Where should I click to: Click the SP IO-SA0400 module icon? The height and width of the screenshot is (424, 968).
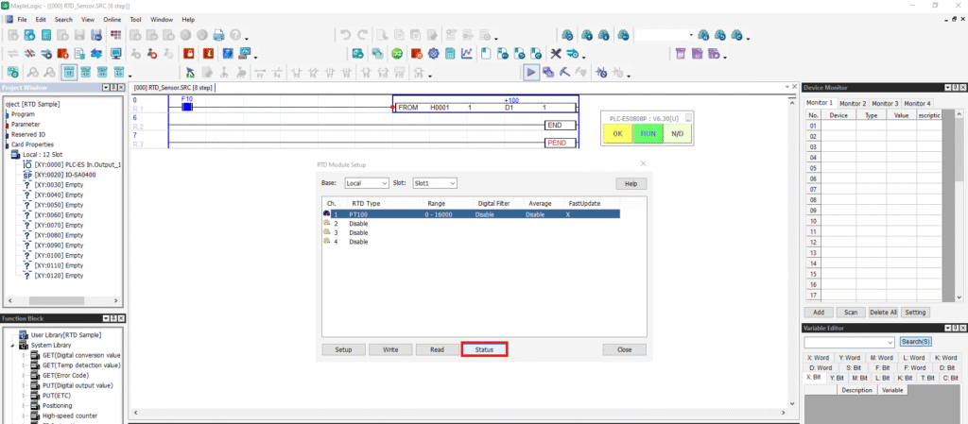[x=27, y=175]
